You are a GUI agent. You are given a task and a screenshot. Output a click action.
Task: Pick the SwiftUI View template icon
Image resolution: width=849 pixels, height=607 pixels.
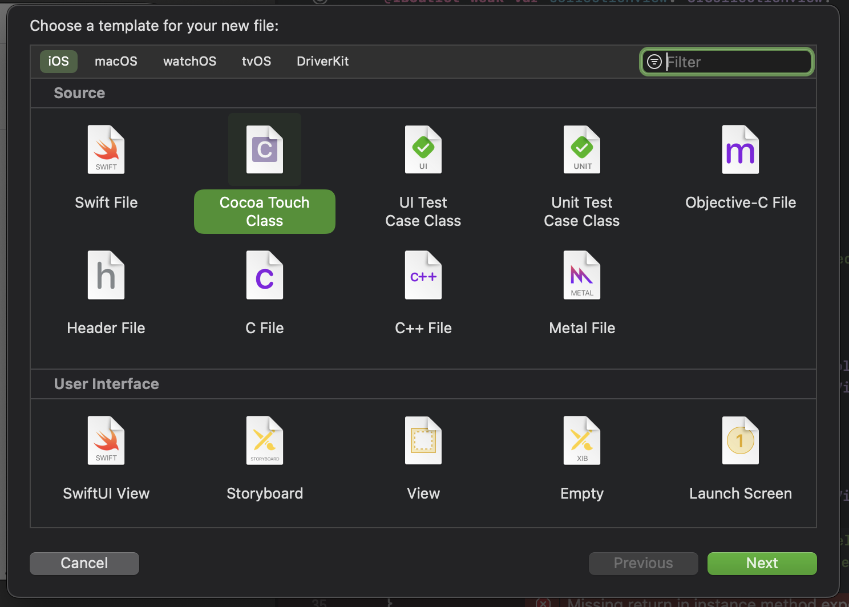[106, 440]
